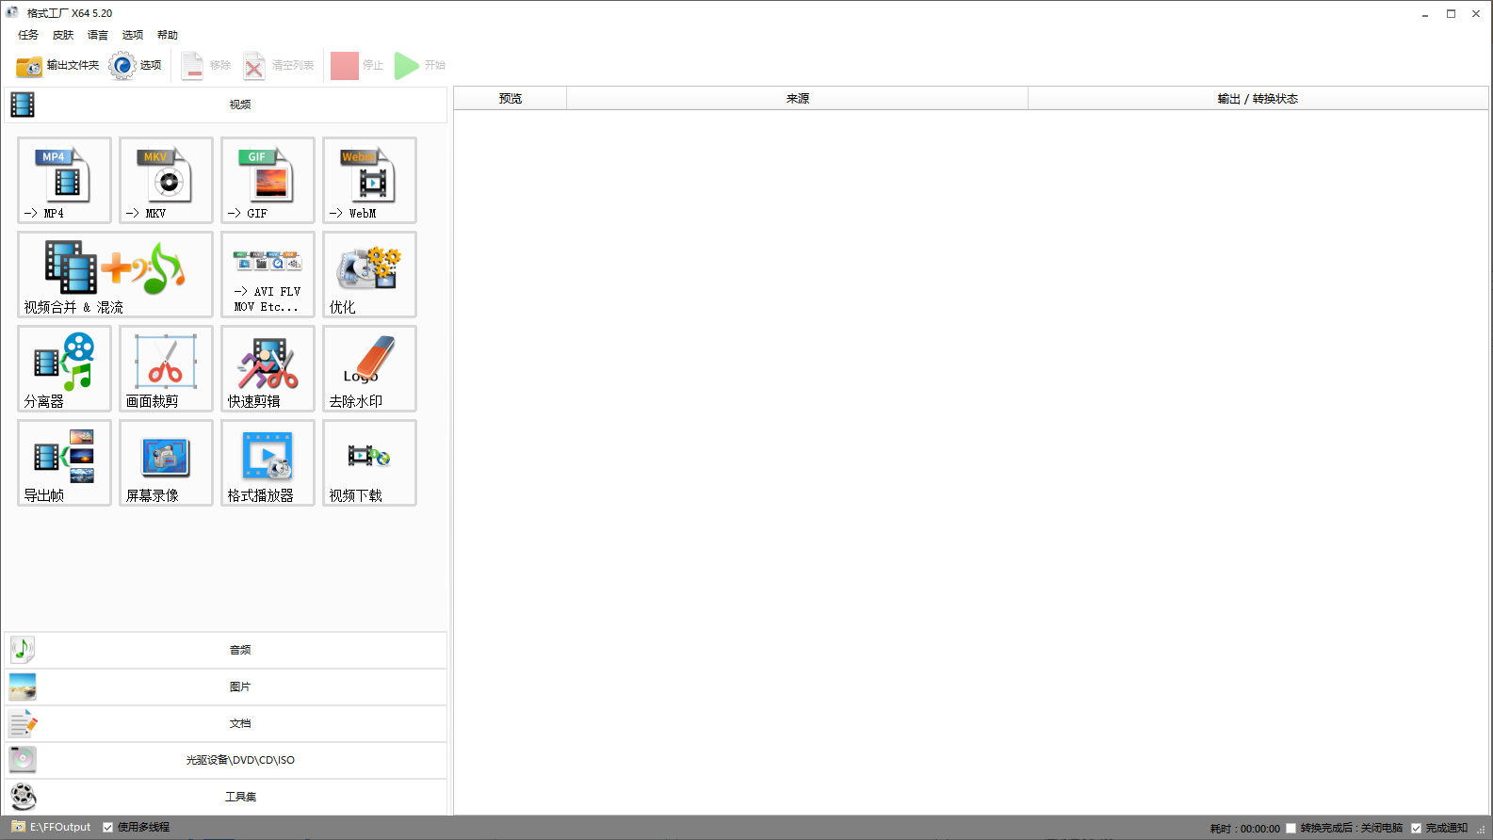Click the 开始 start button

click(420, 65)
